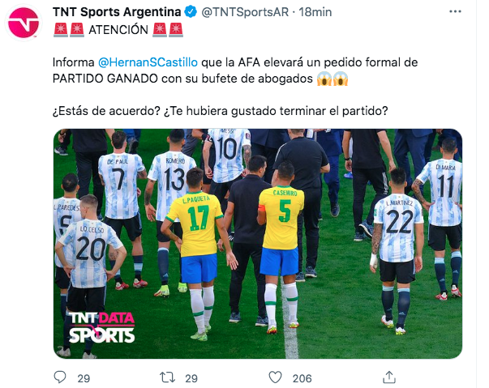Like the tweet with the heart icon
Viewport: 489px width, 388px height.
[276, 377]
